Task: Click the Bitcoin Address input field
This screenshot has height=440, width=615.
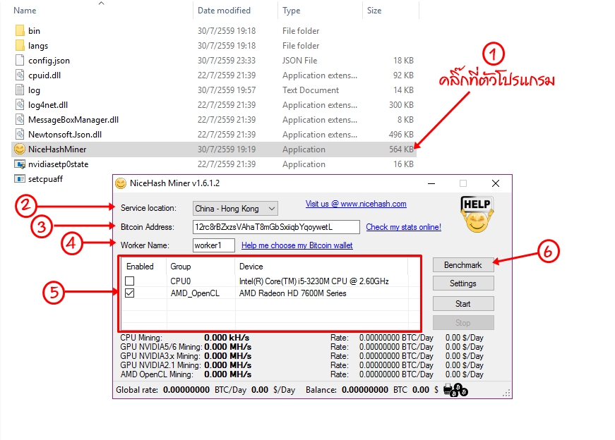Action: pyautogui.click(x=276, y=227)
